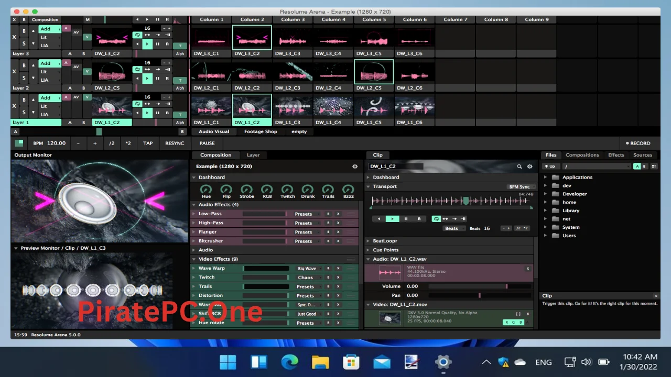Enable loop mode in clip Transport
Image resolution: width=671 pixels, height=377 pixels.
(x=436, y=219)
